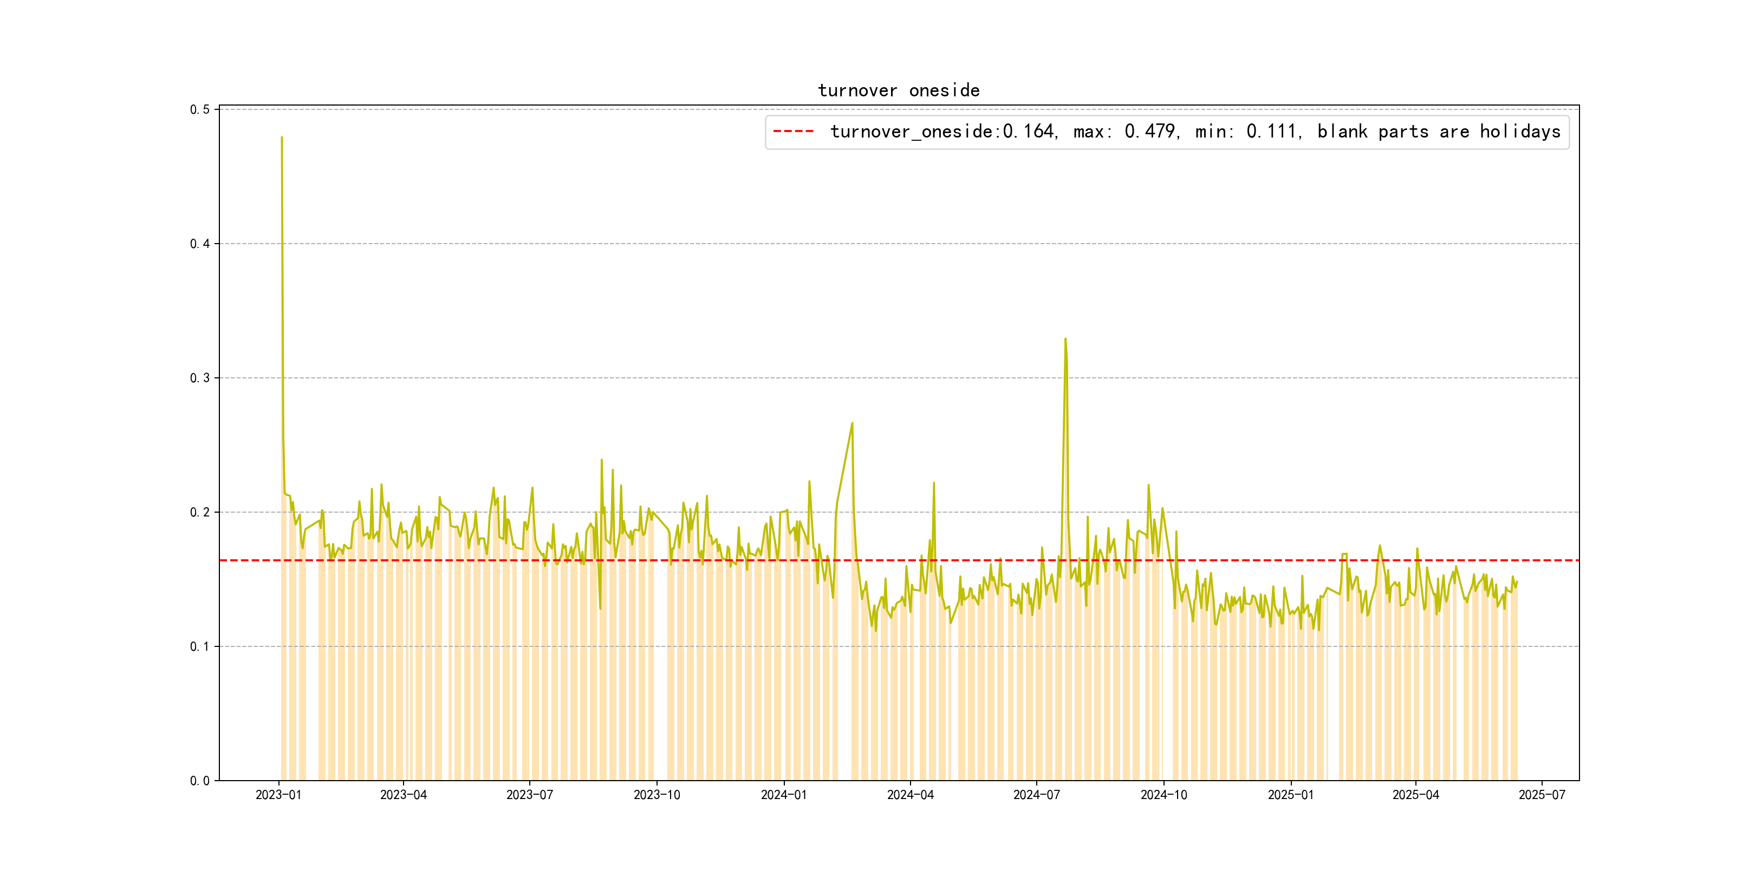Click the peak of the 0.479 spike at 2023-01
This screenshot has height=877, width=1755.
[x=281, y=138]
